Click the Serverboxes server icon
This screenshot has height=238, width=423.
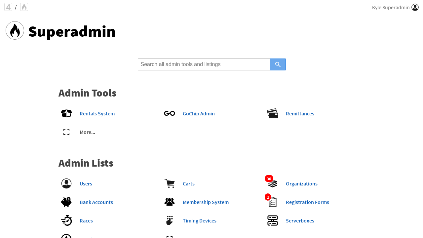tap(273, 220)
